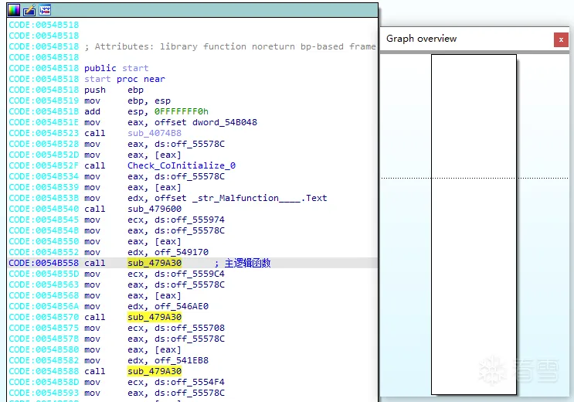Click address CODE:0054B558
The width and height of the screenshot is (574, 402).
click(x=43, y=263)
